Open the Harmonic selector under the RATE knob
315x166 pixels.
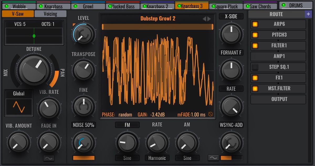coord(157,158)
